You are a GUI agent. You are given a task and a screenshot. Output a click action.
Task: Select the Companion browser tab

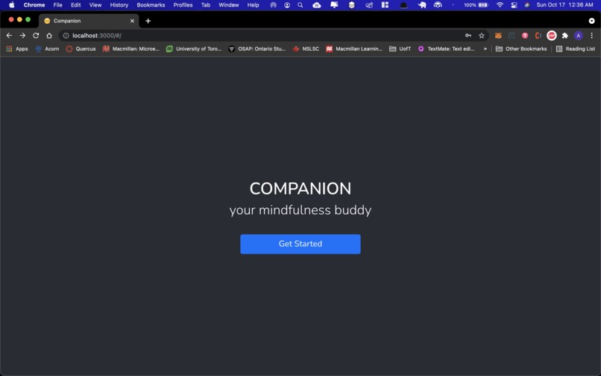(x=89, y=21)
